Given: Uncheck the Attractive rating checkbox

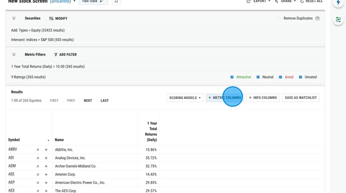Looking at the screenshot, I should [232, 77].
